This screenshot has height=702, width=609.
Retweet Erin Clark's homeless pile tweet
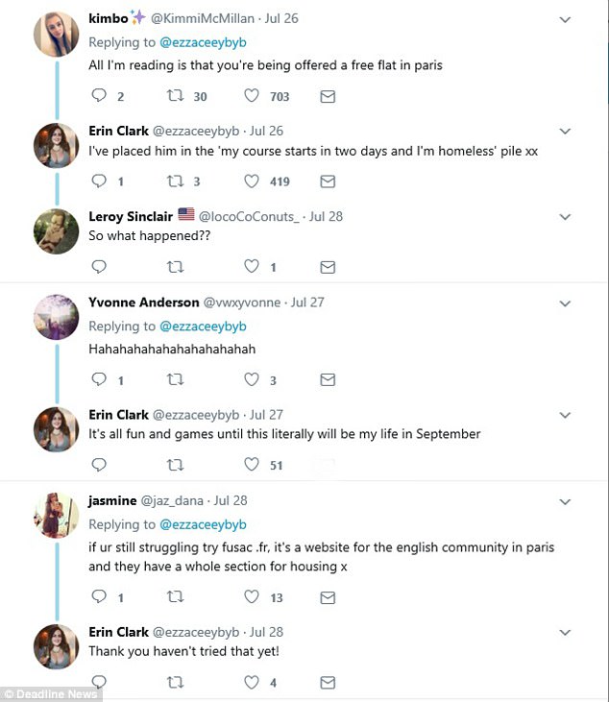[x=175, y=181]
